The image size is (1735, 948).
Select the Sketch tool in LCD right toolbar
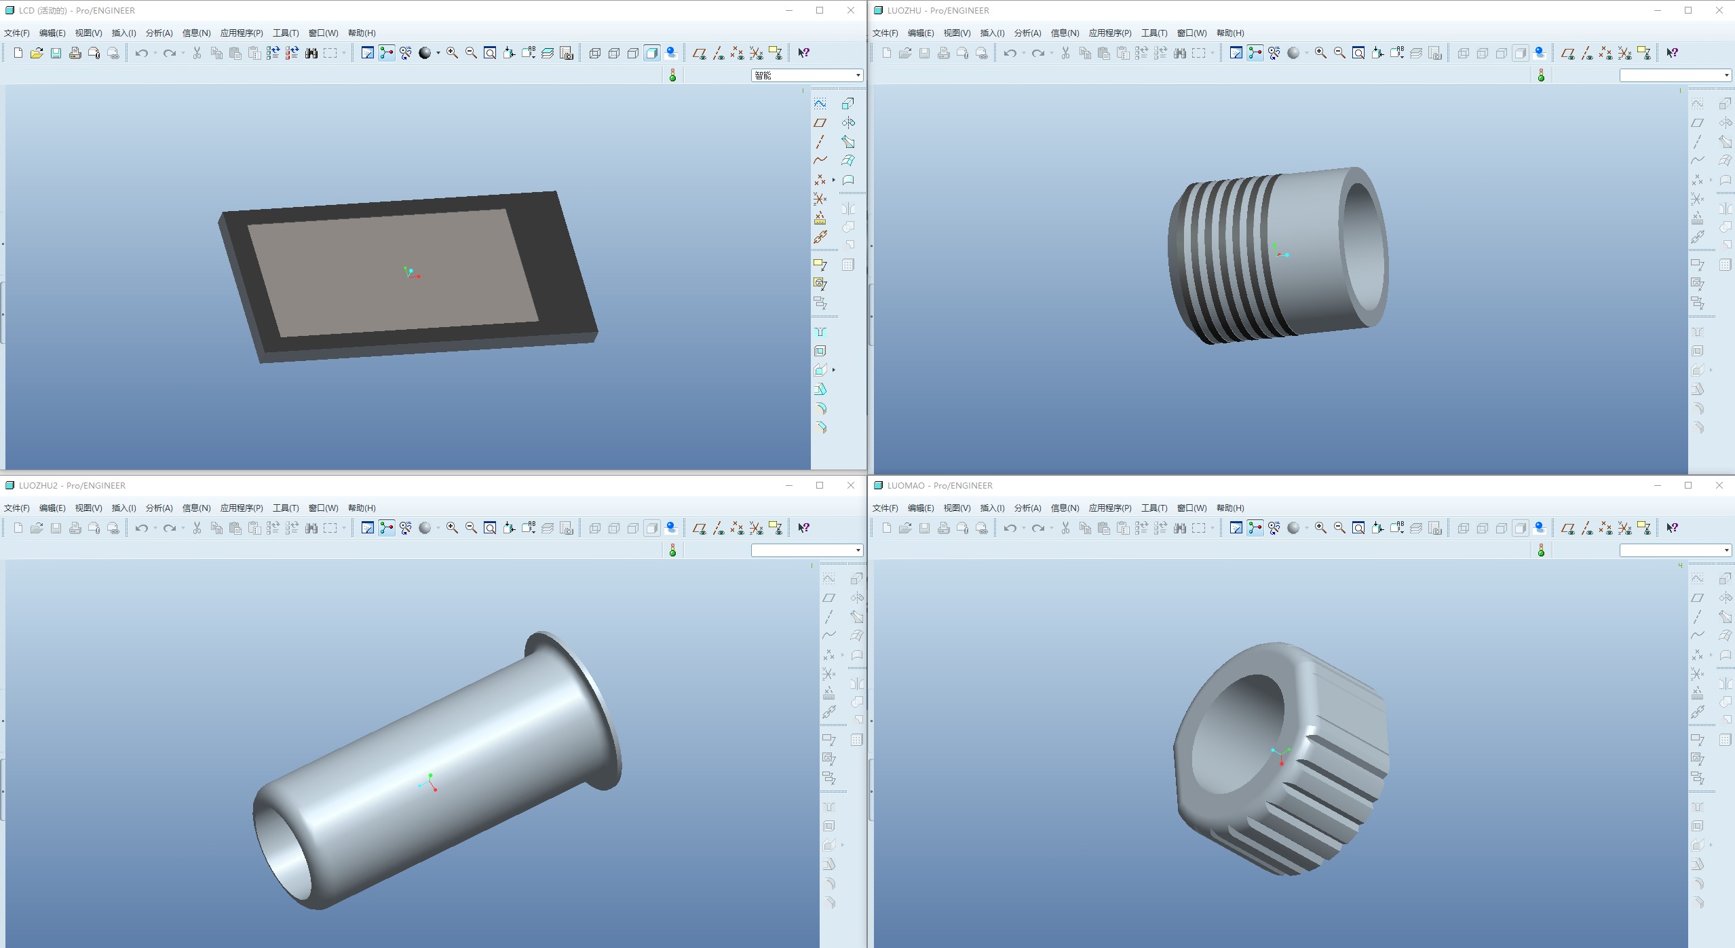820,104
